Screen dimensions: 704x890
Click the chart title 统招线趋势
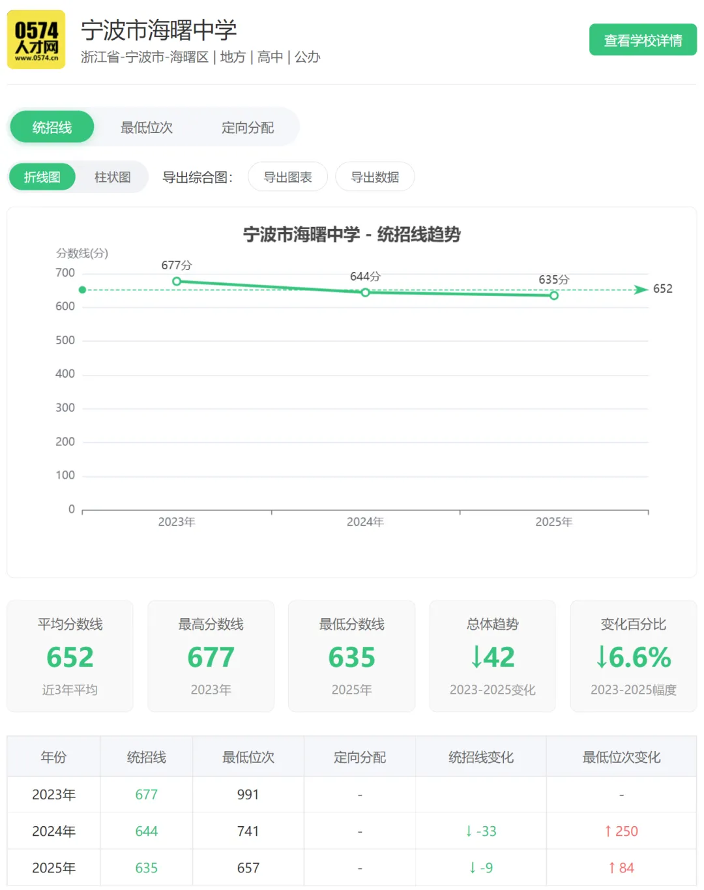(x=351, y=234)
